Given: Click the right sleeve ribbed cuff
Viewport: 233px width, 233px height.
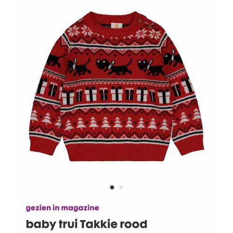Looking at the screenshot, I should tap(189, 145).
